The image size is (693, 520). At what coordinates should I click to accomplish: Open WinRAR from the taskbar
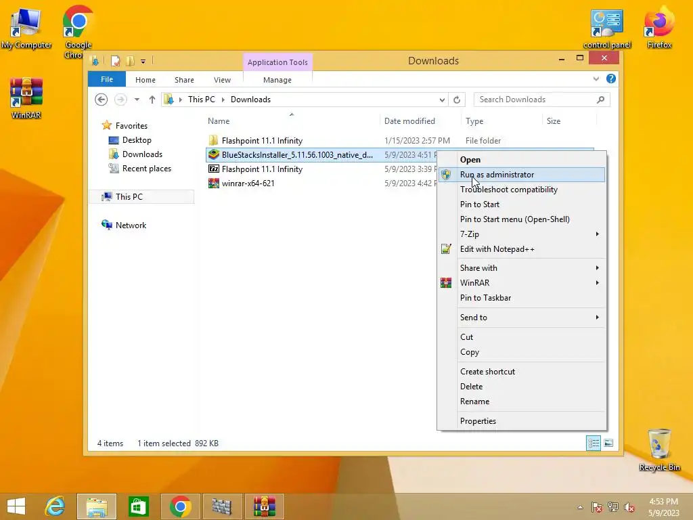(264, 506)
